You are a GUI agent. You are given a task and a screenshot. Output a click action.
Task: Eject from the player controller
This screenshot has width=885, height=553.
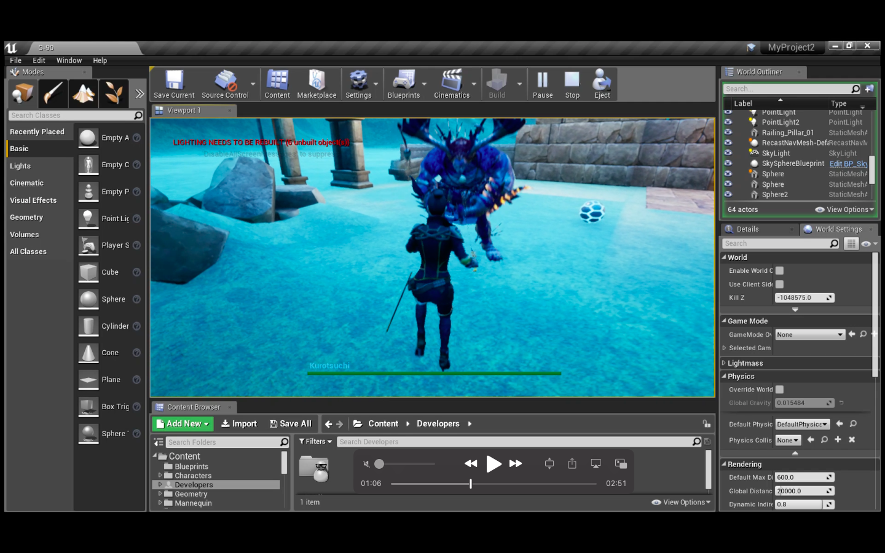pos(601,83)
